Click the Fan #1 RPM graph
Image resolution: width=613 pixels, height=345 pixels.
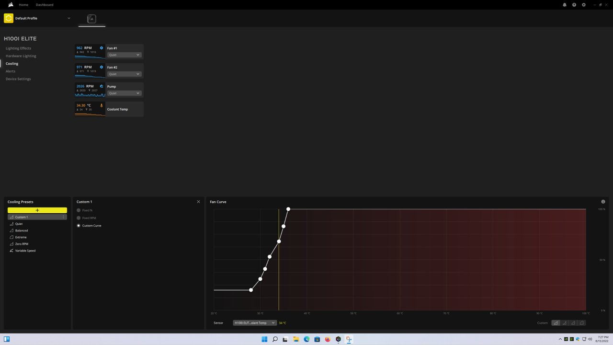(x=90, y=57)
